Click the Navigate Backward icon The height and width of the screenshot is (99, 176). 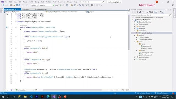pos(3,5)
